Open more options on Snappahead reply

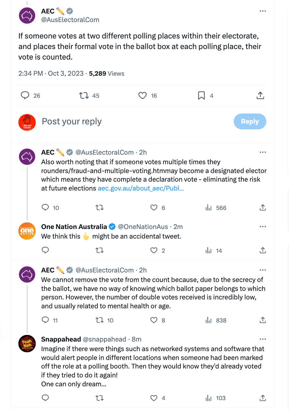pos(263,339)
